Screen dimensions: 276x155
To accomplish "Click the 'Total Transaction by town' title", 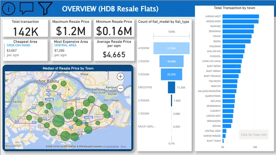I will pos(234,8).
